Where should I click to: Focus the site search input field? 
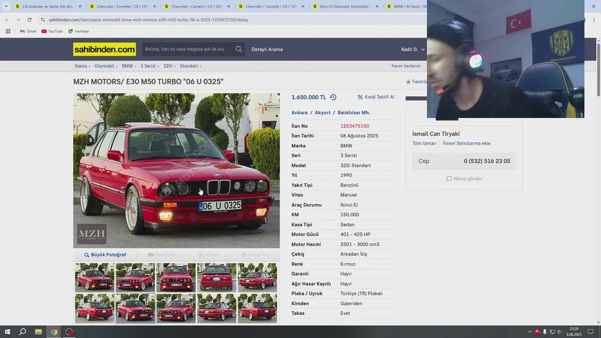pos(188,49)
